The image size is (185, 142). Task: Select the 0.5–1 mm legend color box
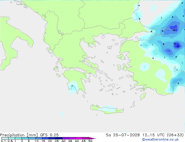[x=12, y=138]
